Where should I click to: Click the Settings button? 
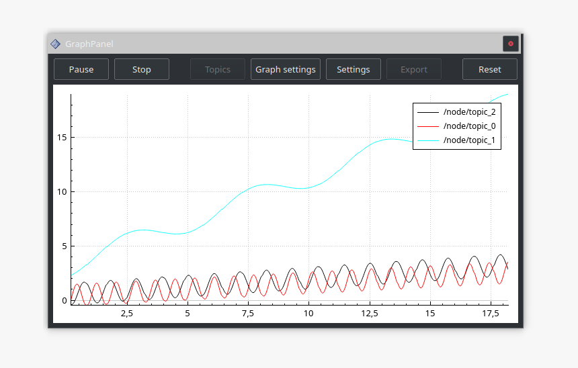click(353, 69)
